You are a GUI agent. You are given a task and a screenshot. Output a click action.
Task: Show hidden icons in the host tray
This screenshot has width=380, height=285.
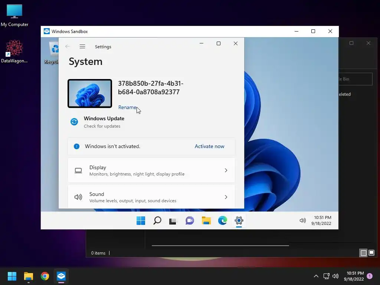[316, 276]
